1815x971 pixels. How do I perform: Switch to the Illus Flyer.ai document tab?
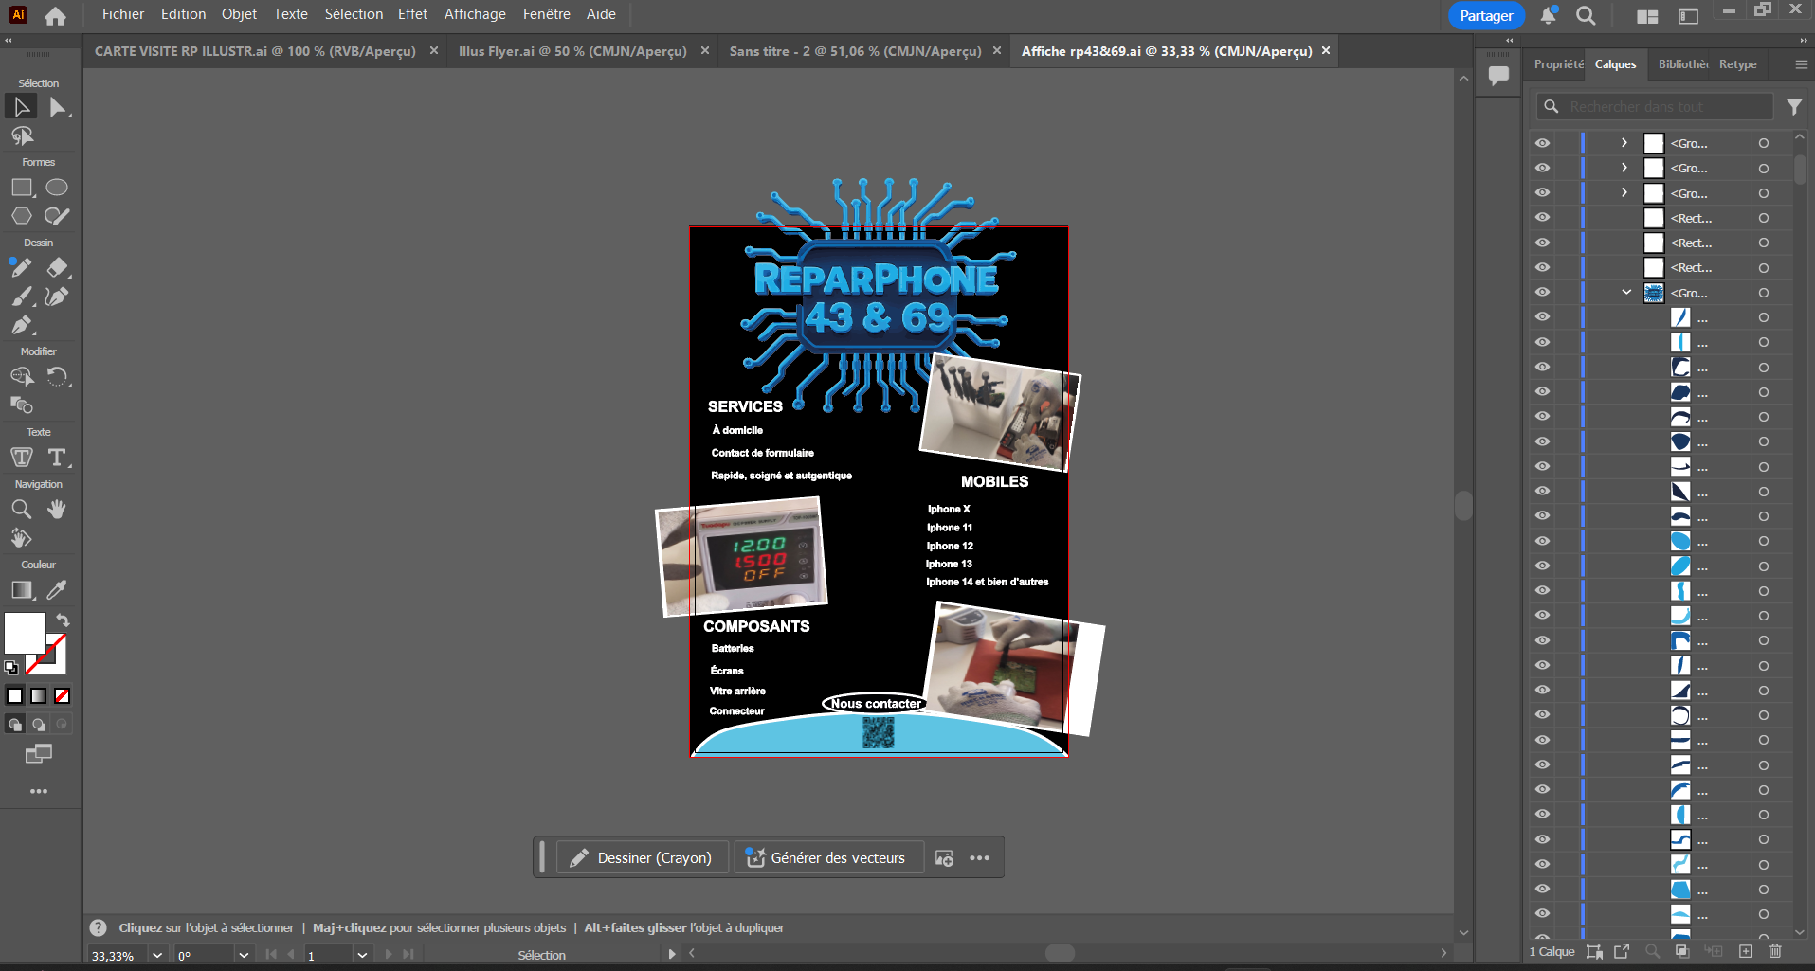(572, 51)
